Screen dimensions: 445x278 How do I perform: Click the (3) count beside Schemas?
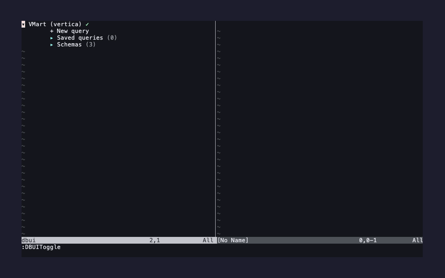(90, 44)
